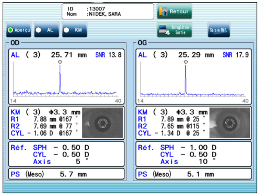
Task: Click the Retour button
Action: coord(175,11)
